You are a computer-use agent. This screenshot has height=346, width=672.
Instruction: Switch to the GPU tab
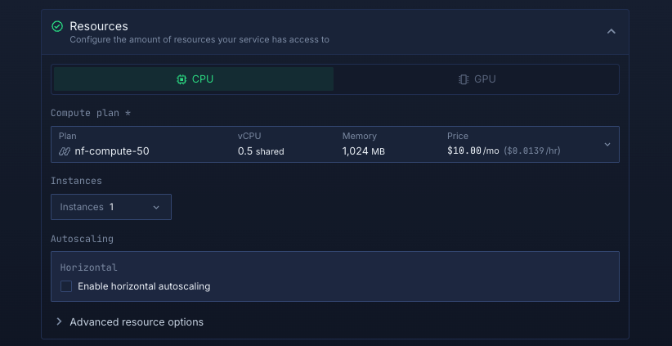[x=477, y=79]
